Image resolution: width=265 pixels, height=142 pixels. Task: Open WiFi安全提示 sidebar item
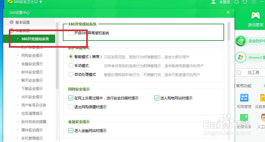tap(32, 97)
